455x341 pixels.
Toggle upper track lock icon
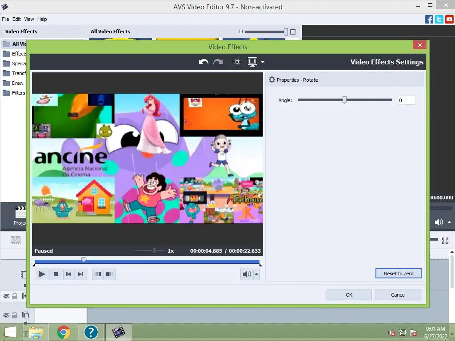tap(15, 296)
